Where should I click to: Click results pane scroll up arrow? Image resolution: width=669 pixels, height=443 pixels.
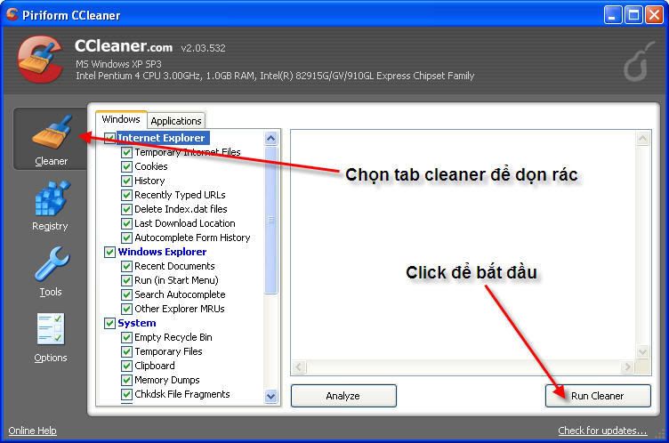(x=642, y=139)
